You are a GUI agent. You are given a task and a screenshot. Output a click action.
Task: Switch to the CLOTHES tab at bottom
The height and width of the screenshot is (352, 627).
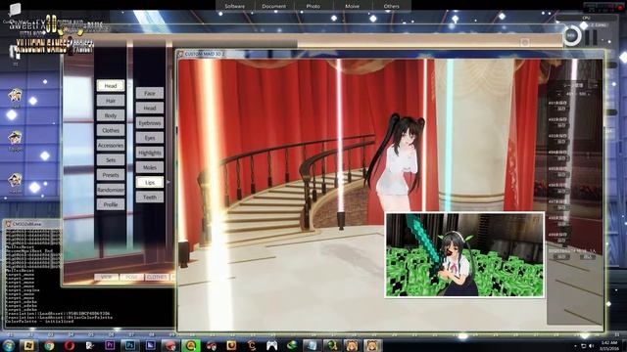tap(157, 277)
